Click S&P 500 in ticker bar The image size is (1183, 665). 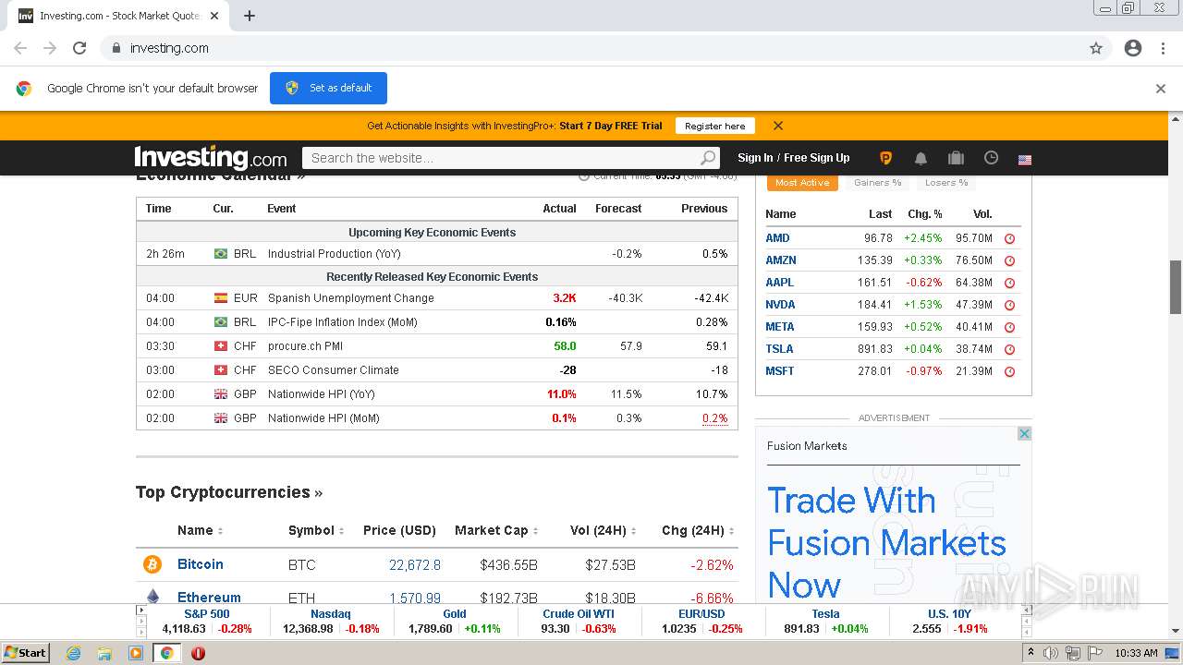tap(207, 613)
